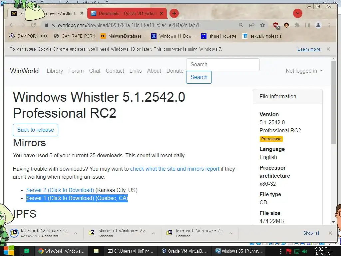Toggle the Chrome side panel icon
Viewport: 341px width, 256px height.
[x=307, y=25]
